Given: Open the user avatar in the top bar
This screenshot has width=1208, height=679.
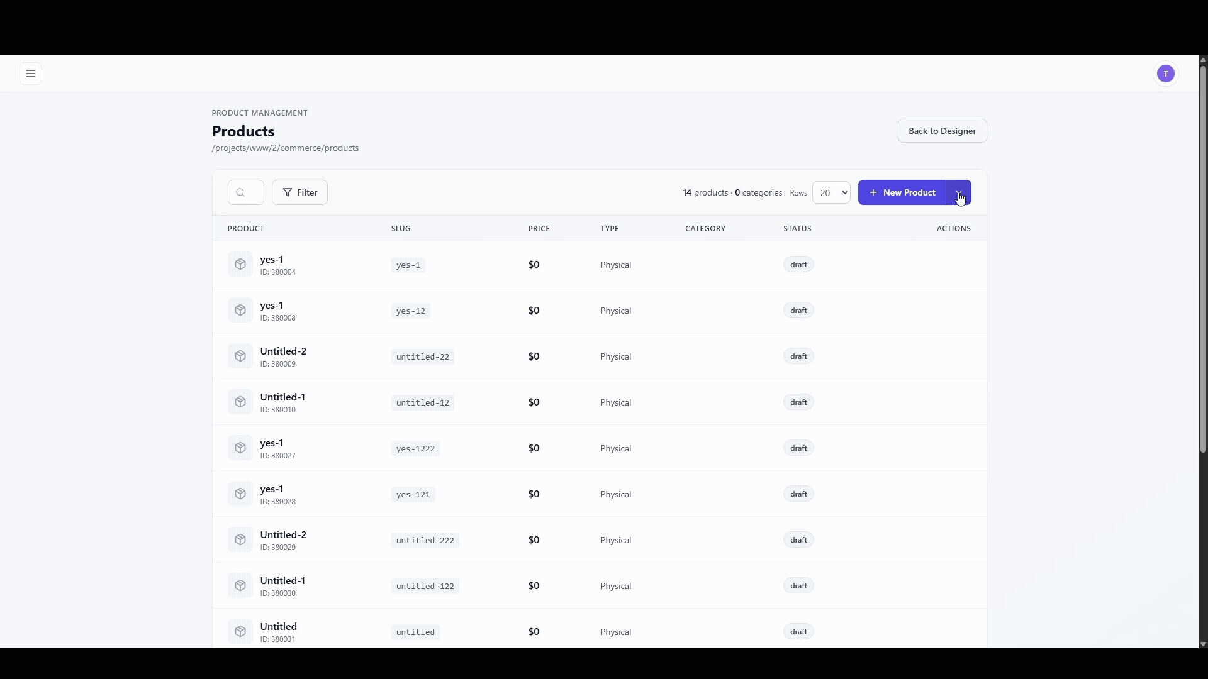Looking at the screenshot, I should click(x=1165, y=74).
